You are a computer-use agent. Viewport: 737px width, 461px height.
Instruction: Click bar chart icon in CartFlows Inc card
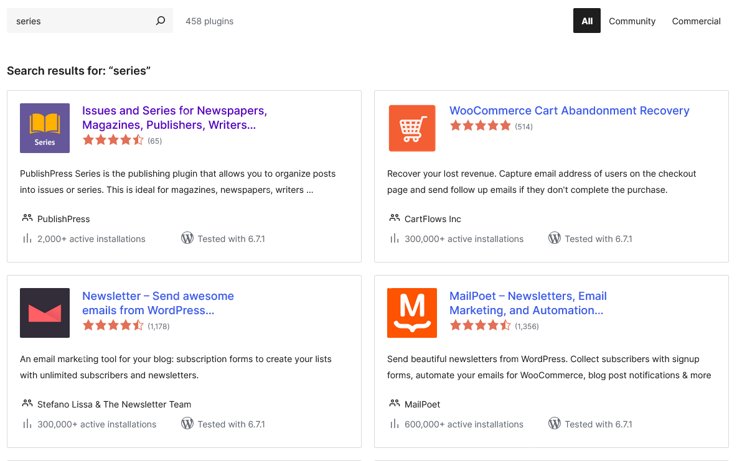pos(395,239)
